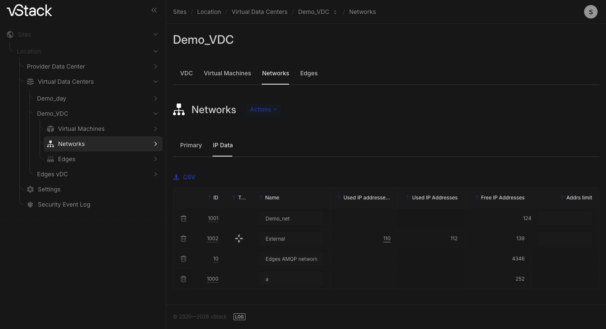
Task: Open the Primary sub-tab
Action: pos(191,145)
